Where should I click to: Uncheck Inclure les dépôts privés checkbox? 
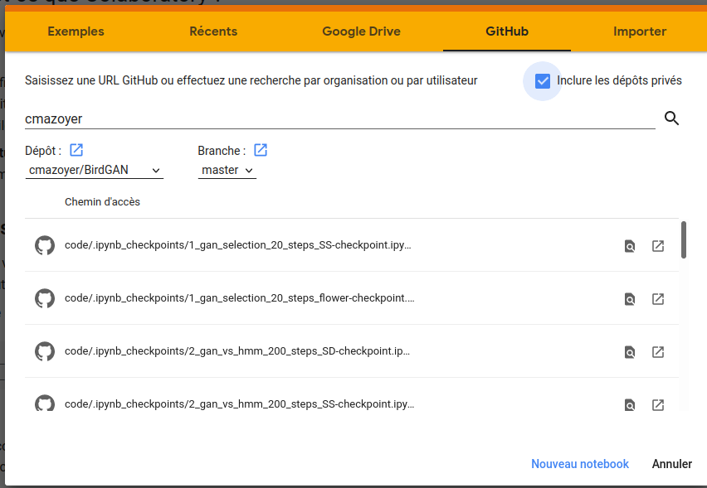point(543,81)
